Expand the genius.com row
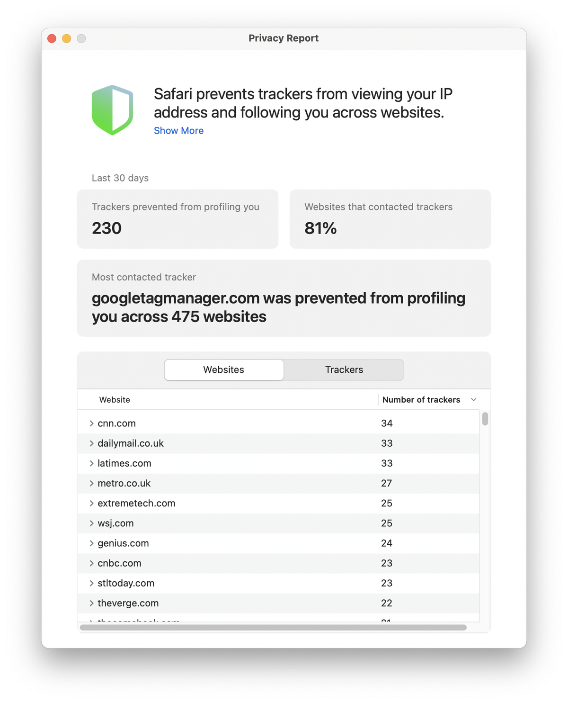The width and height of the screenshot is (568, 703). coord(91,543)
